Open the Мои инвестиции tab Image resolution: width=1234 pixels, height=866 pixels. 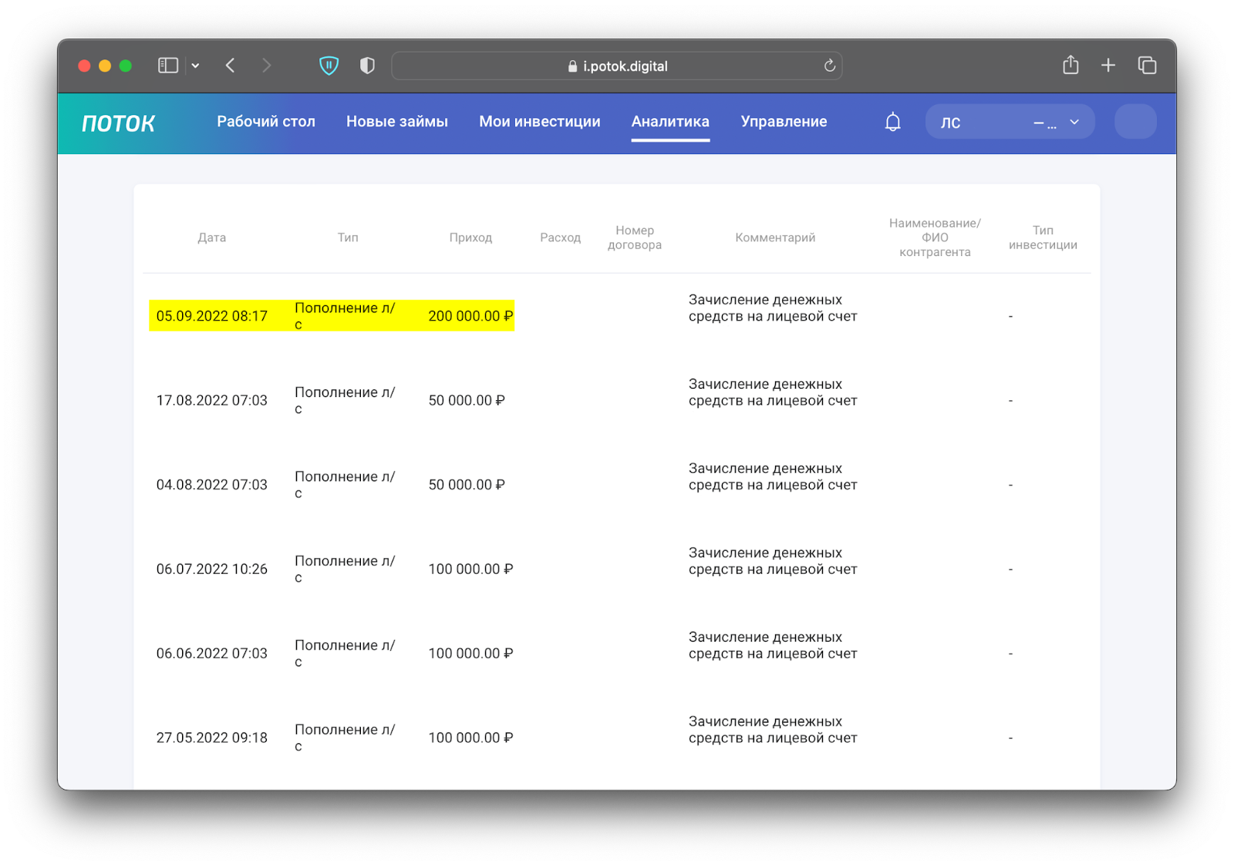[x=540, y=121]
